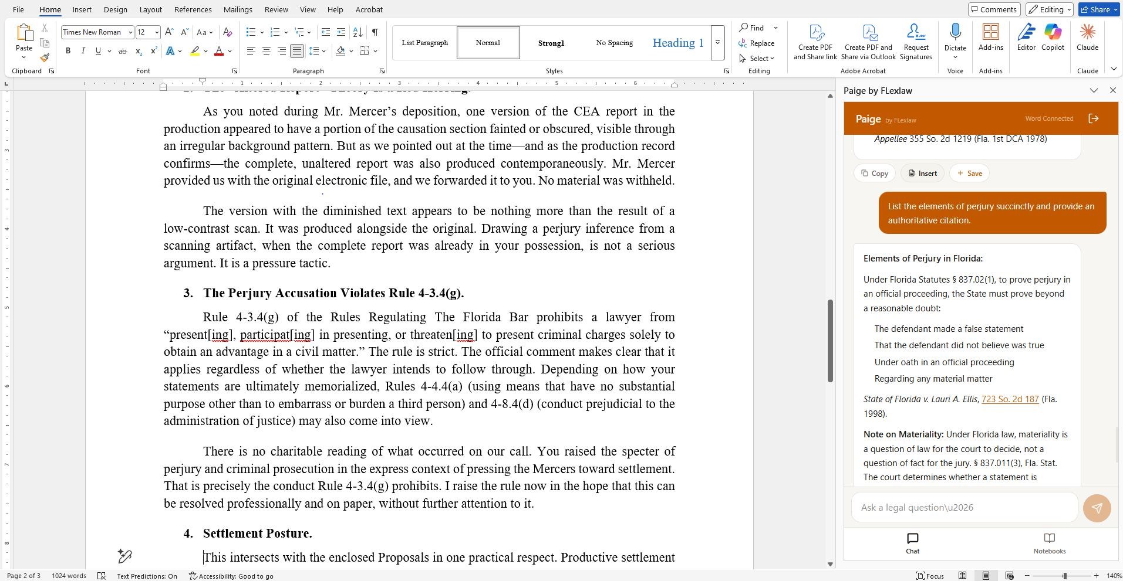The height and width of the screenshot is (581, 1123).
Task: Switch to Read Mode view icon
Action: point(962,576)
